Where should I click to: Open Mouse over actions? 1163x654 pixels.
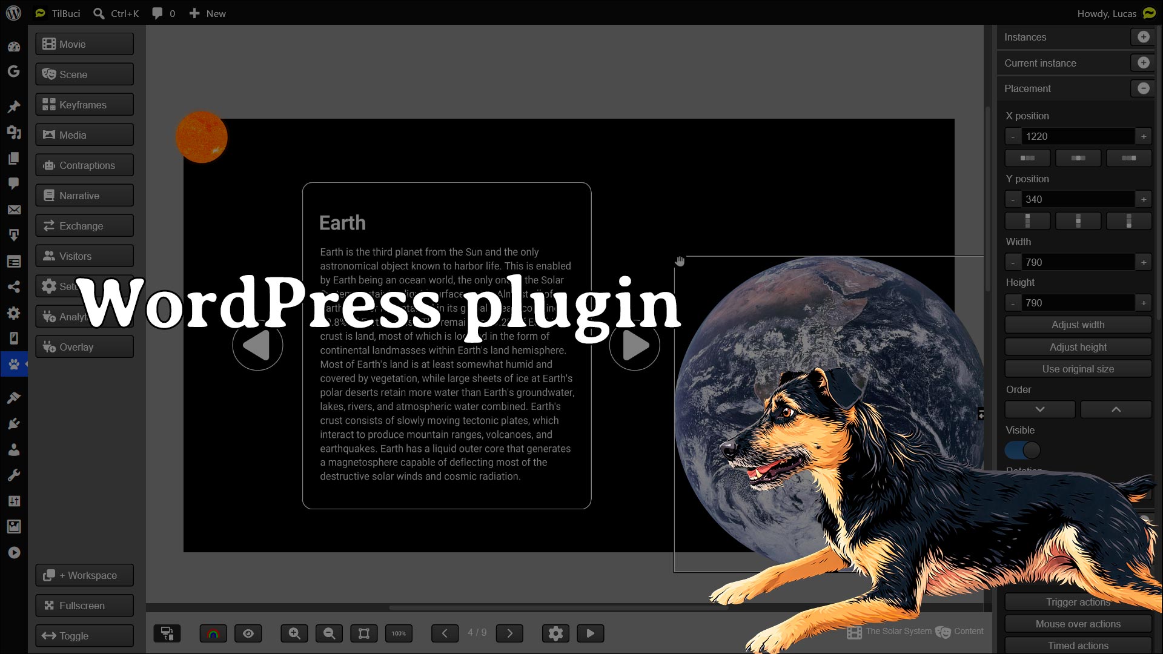point(1078,624)
